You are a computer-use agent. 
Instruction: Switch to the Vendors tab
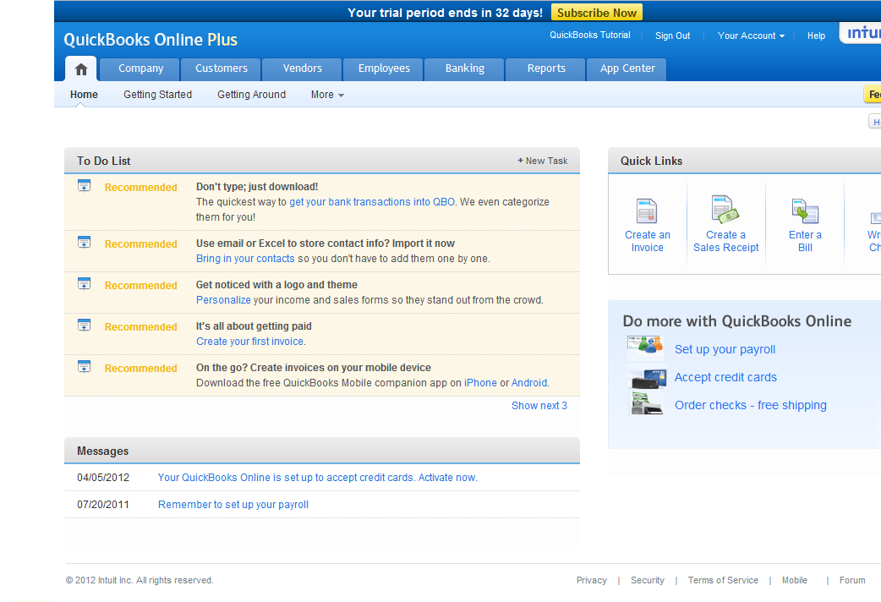pos(303,69)
